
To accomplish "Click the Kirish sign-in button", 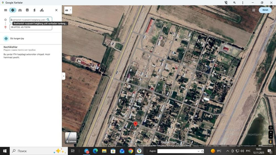I will 265,10.
